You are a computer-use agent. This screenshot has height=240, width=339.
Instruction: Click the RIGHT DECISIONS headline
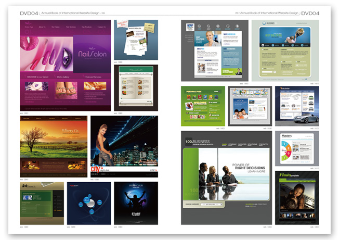coord(250,168)
